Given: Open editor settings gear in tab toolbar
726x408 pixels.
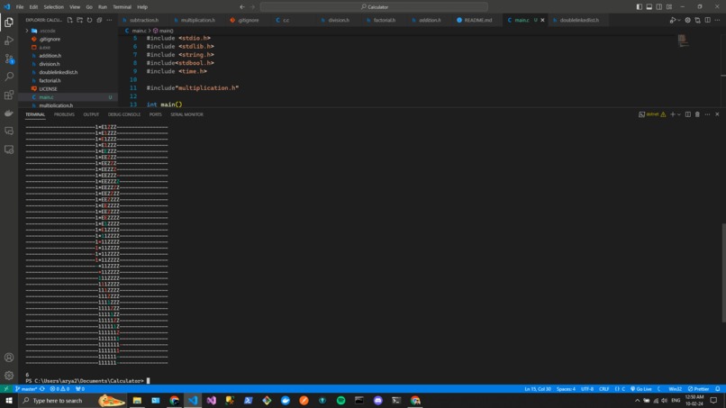Looking at the screenshot, I should coord(687,20).
